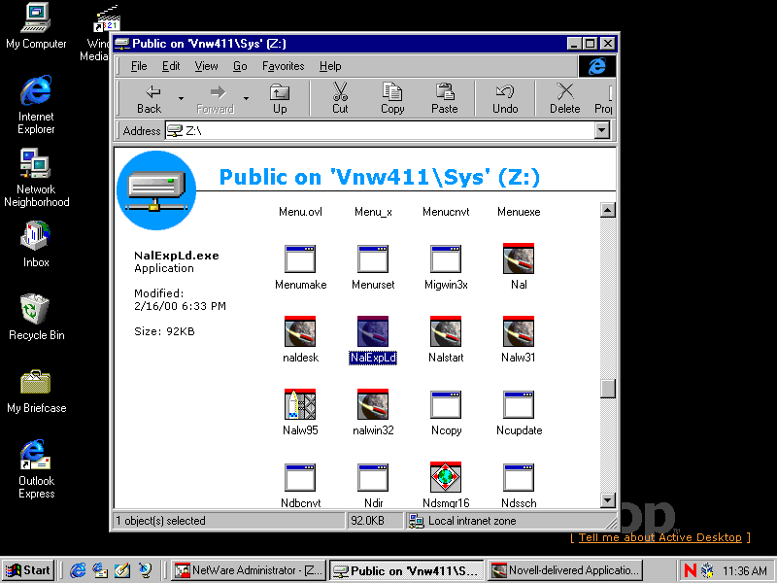Click the Internet Explorer logo in the window
The image size is (777, 583).
[x=597, y=66]
